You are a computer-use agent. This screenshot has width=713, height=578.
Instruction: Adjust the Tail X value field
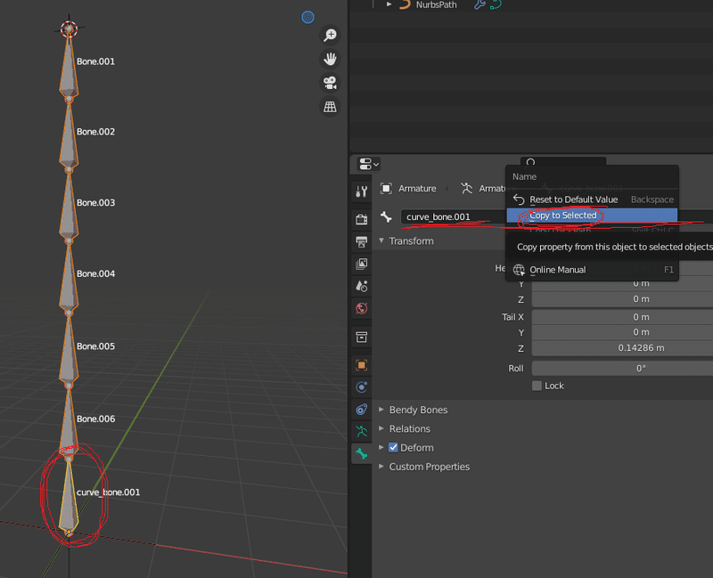coord(622,317)
